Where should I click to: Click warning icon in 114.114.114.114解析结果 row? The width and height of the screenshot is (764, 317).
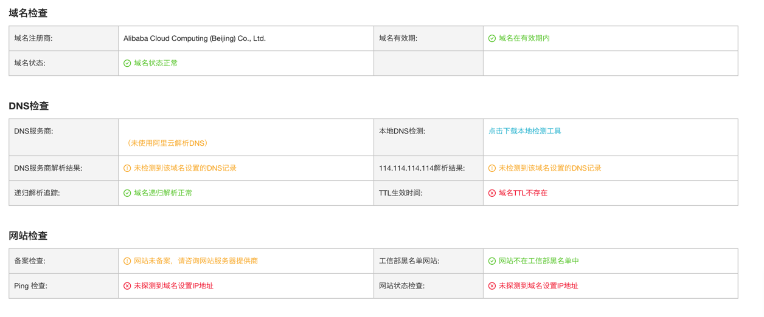pos(491,168)
